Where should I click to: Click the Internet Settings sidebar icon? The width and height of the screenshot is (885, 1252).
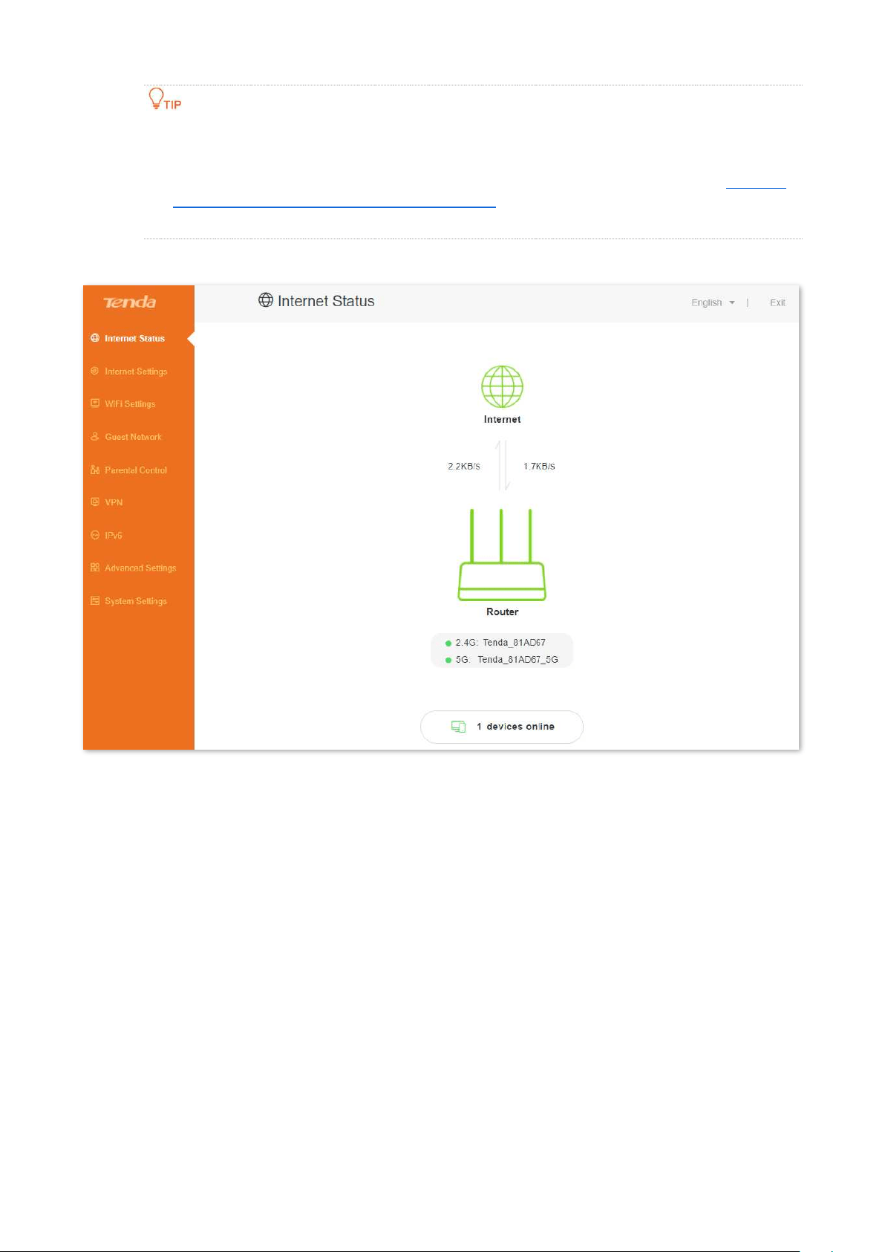pyautogui.click(x=95, y=371)
